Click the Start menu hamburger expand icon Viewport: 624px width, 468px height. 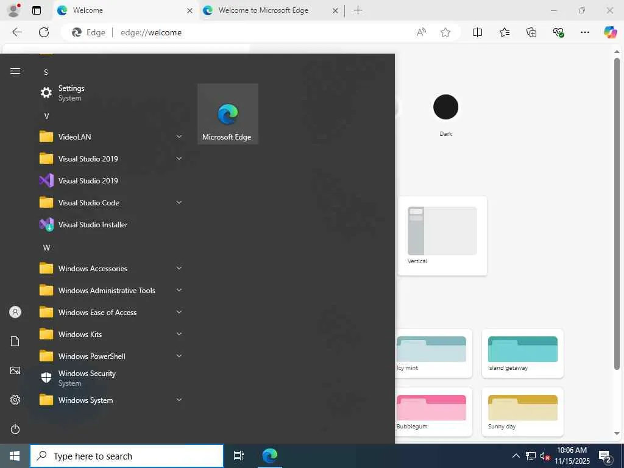(x=15, y=71)
